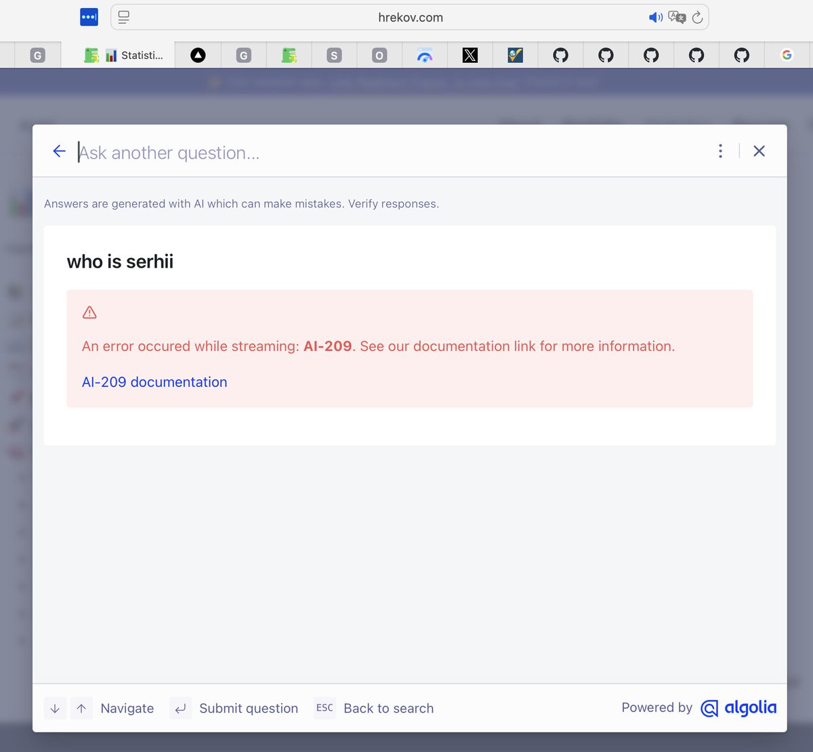Close the Ask AI dialog with the X
The width and height of the screenshot is (813, 752).
click(x=759, y=151)
